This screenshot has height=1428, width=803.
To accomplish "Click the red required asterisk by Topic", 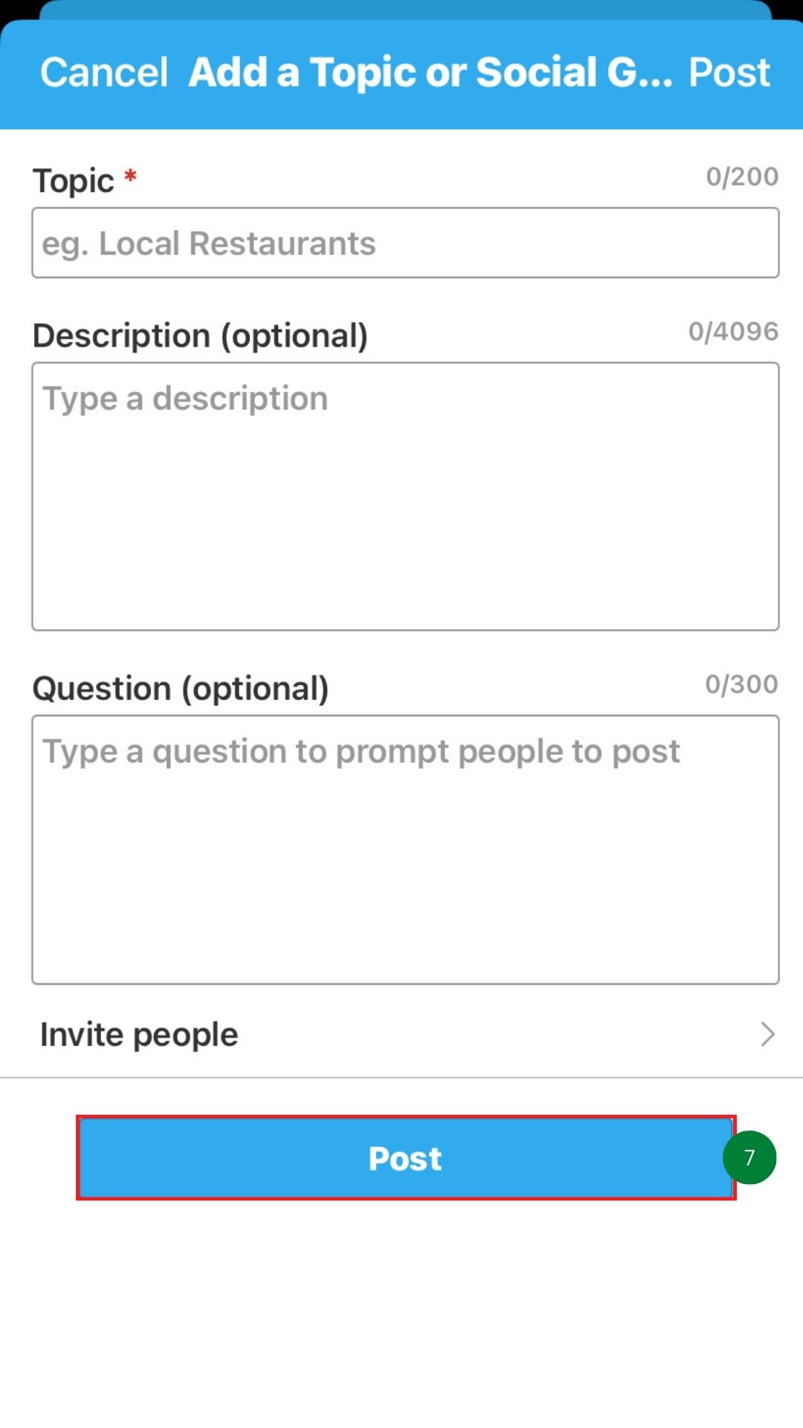I will (130, 176).
